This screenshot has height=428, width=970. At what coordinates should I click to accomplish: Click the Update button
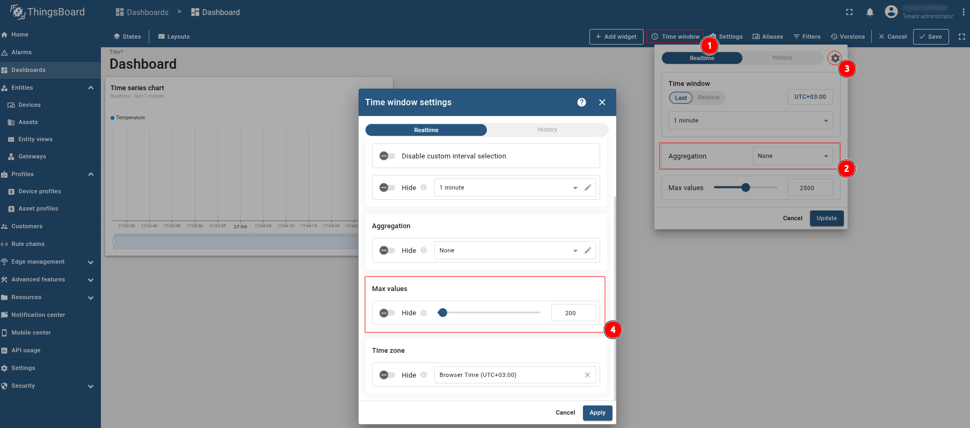826,218
